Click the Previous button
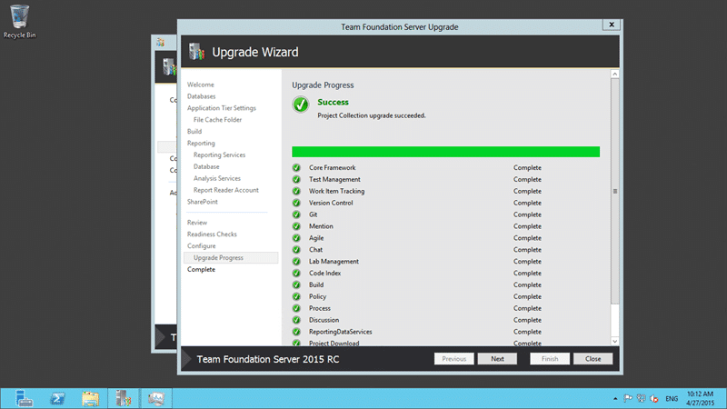The width and height of the screenshot is (727, 409). pyautogui.click(x=453, y=358)
